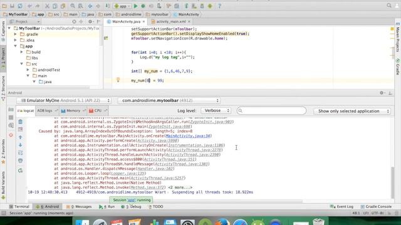Switch to the activity_main.xml tab
The height and width of the screenshot is (225, 401).
pos(170,22)
